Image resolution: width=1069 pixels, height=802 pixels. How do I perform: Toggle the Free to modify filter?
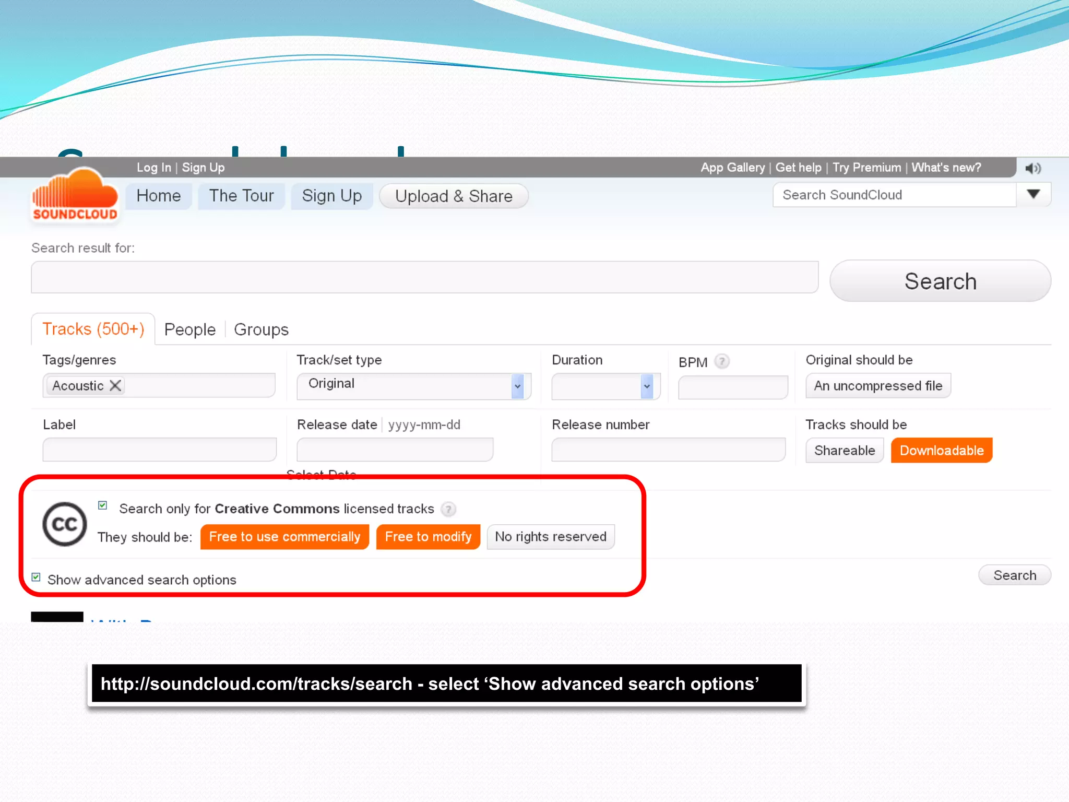pyautogui.click(x=428, y=537)
